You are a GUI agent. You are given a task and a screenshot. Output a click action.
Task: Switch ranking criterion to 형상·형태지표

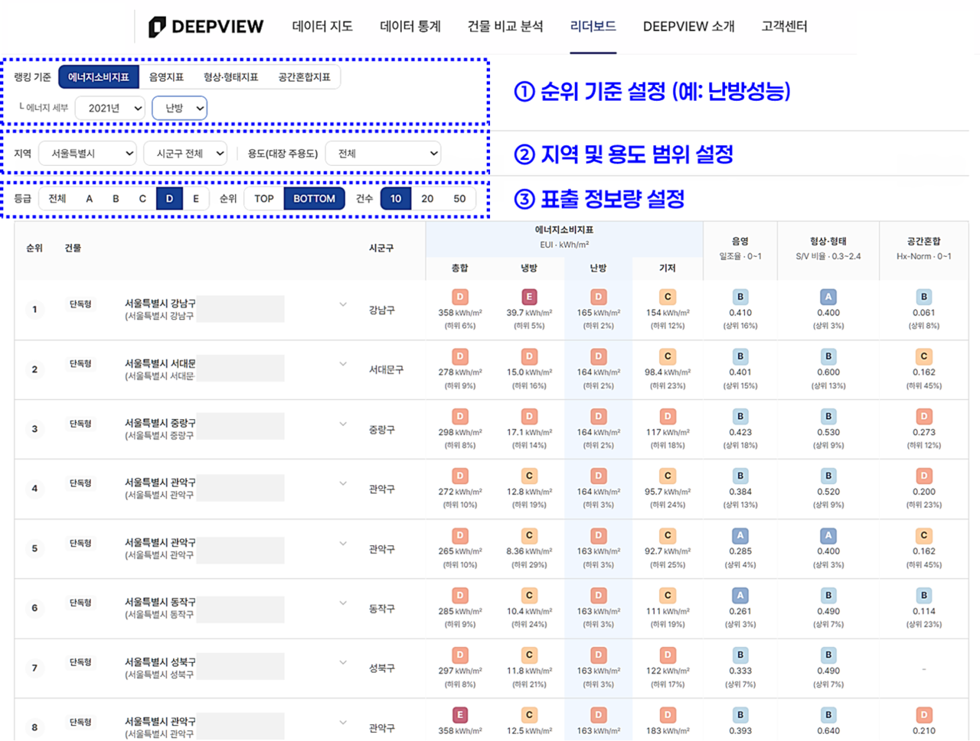[x=230, y=77]
